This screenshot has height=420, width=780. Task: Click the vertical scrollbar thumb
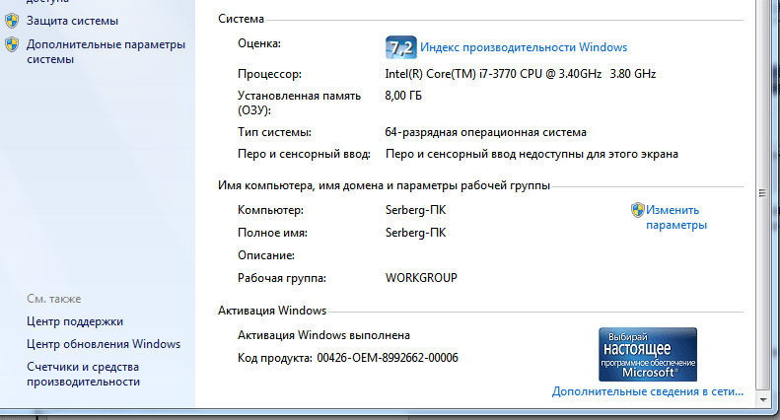[x=762, y=193]
